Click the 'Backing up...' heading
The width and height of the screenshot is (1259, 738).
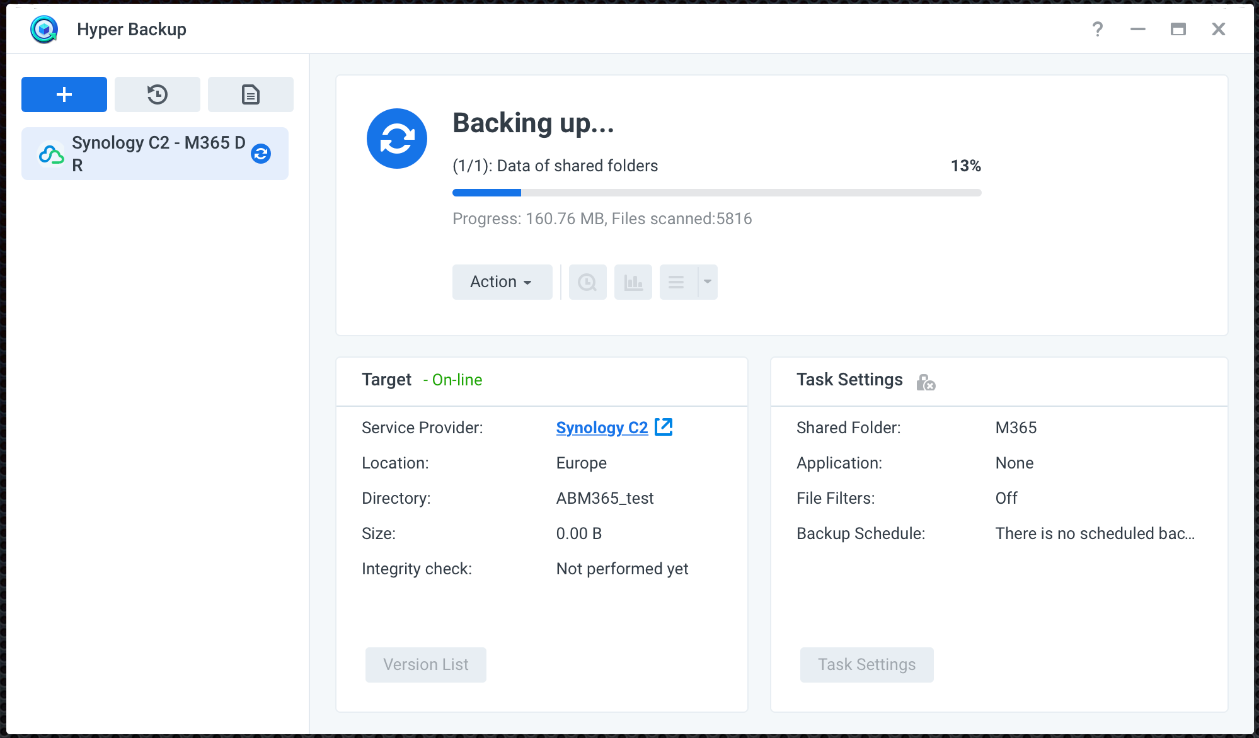533,123
